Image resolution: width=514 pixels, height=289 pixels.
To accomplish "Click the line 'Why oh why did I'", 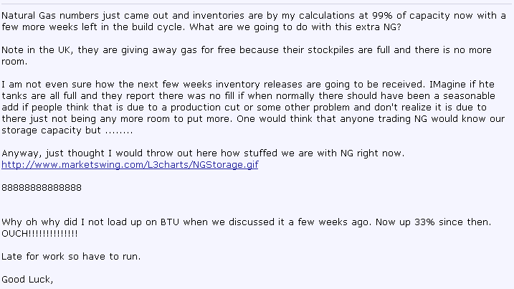I will (x=246, y=222).
